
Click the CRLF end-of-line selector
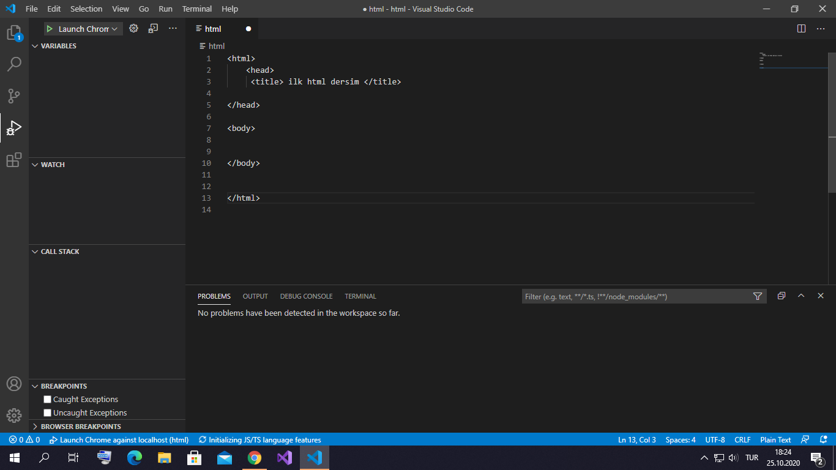[742, 439]
